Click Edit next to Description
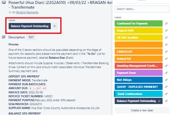This screenshot has width=172, height=115. click(31, 37)
